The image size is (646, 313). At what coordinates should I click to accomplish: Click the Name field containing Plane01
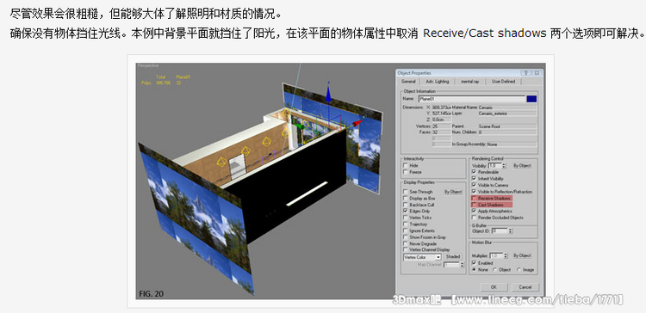pos(472,99)
